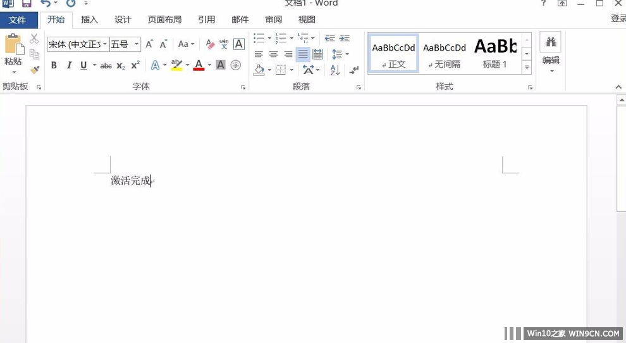Click the Sort A-Z icon

(x=335, y=70)
